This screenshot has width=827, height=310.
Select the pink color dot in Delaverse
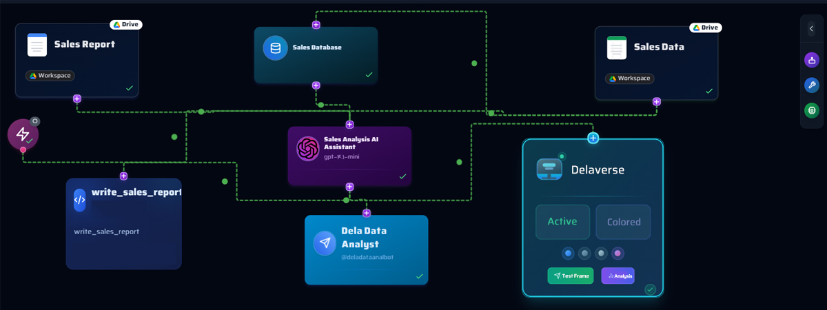tap(617, 254)
